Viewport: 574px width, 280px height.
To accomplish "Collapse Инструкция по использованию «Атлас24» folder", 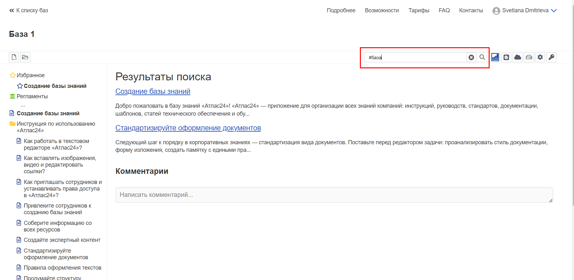I will [x=56, y=127].
